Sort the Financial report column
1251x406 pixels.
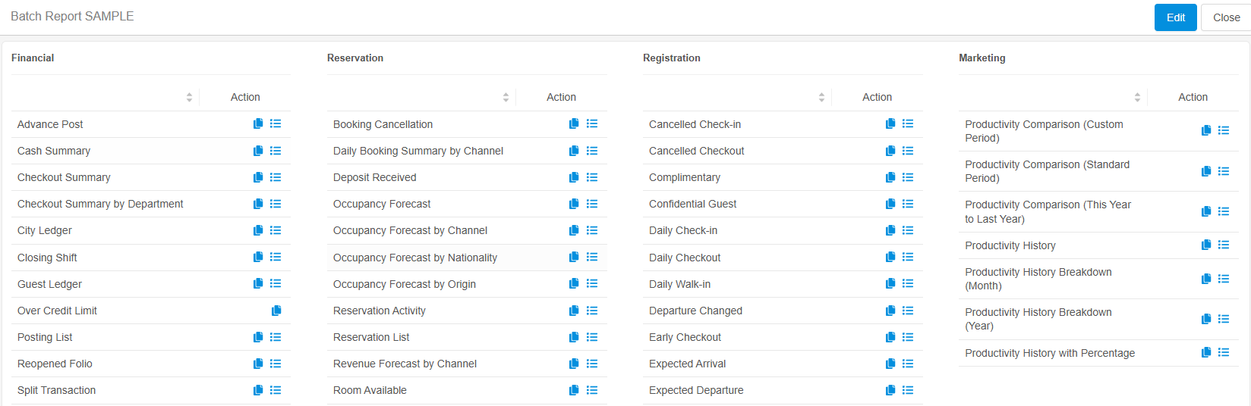point(189,97)
